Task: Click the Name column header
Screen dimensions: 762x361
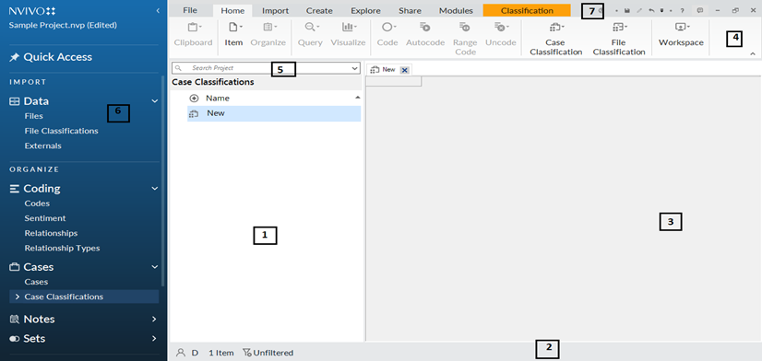Action: pos(218,98)
